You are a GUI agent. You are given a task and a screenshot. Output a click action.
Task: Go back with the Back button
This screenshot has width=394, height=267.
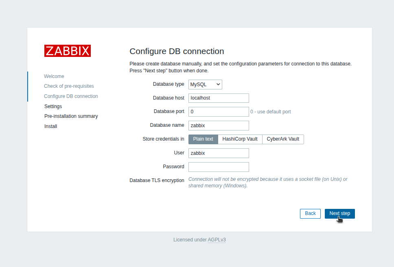[x=310, y=213]
